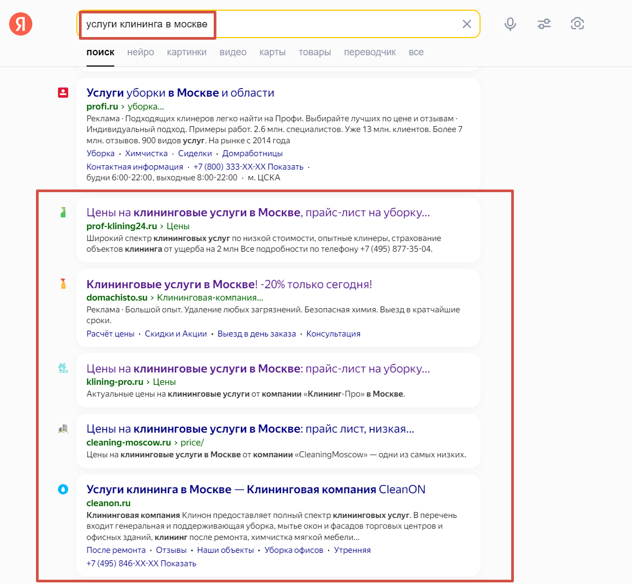Image resolution: width=632 pixels, height=584 pixels.
Task: Open the Цены breadcrumb under klining-pro.ru
Action: click(164, 381)
